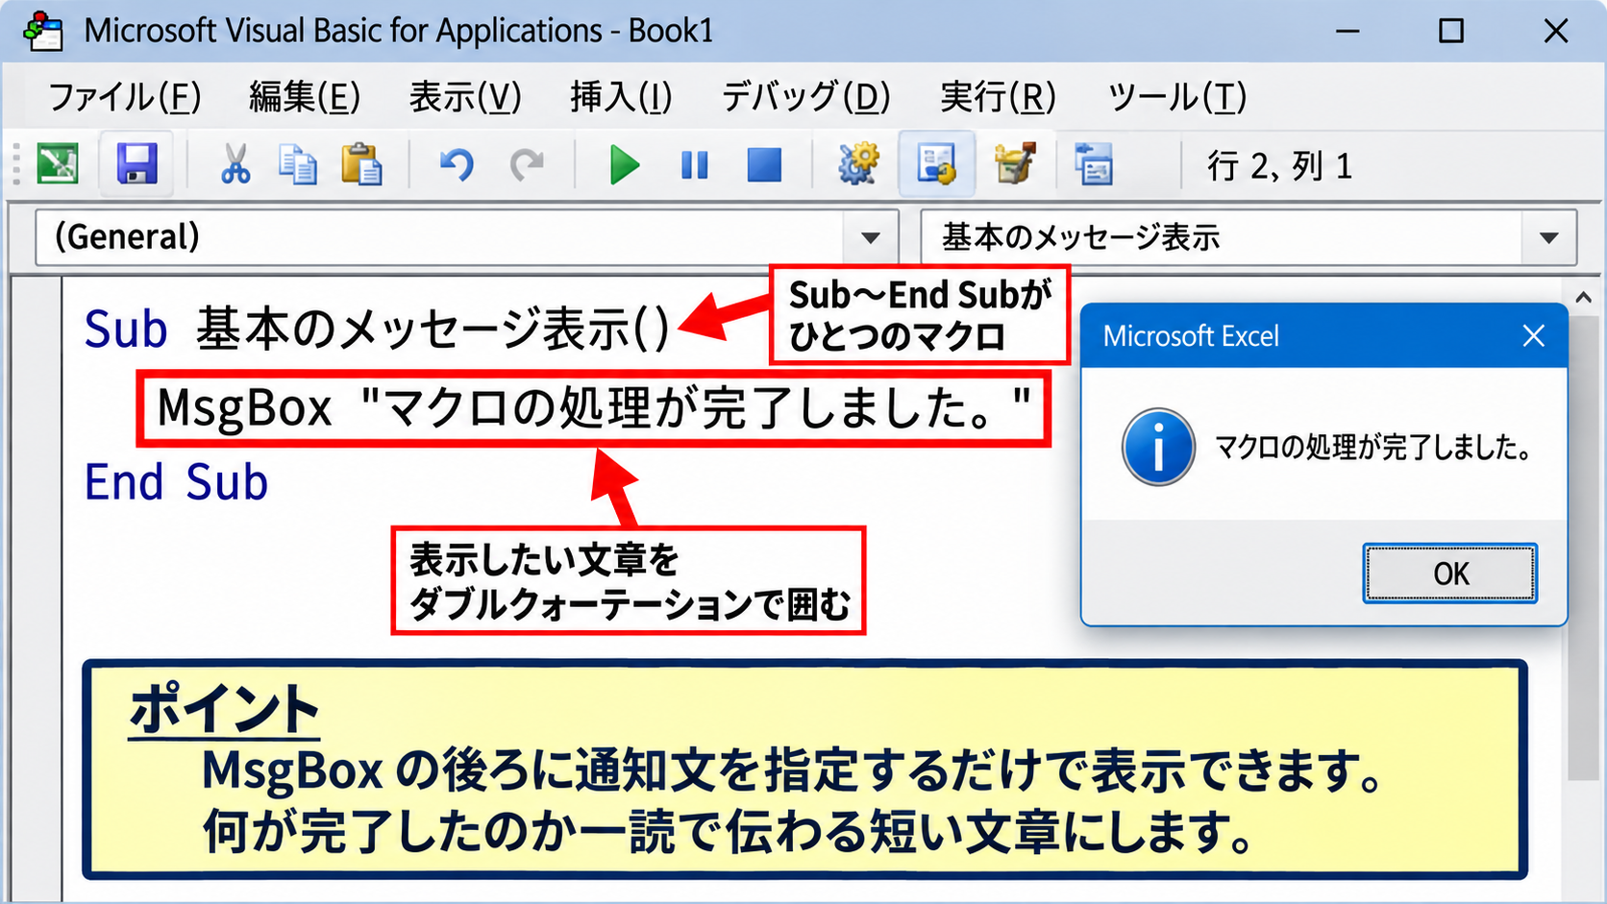The height and width of the screenshot is (904, 1607).
Task: Paste using the clipboard icon
Action: [x=361, y=164]
